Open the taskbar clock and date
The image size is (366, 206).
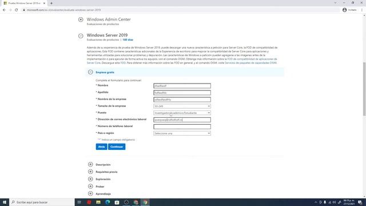(349, 202)
